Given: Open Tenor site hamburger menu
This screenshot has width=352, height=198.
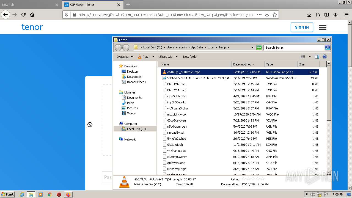Looking at the screenshot, I should coord(322,27).
